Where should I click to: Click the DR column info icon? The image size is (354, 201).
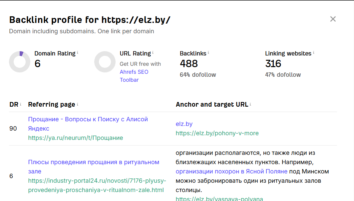pos(21,104)
